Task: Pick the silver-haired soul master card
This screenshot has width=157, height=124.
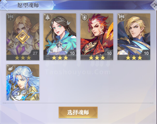Action: (23, 82)
